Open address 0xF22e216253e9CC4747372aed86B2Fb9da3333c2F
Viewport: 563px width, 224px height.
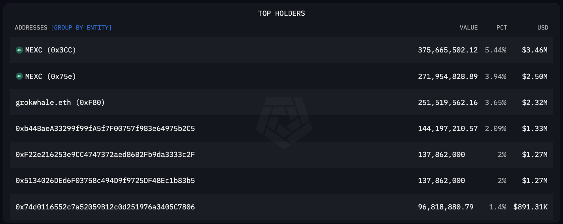[105, 155]
